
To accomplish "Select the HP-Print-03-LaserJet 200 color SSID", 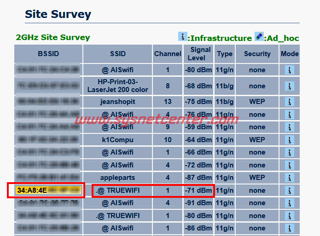I will (118, 86).
